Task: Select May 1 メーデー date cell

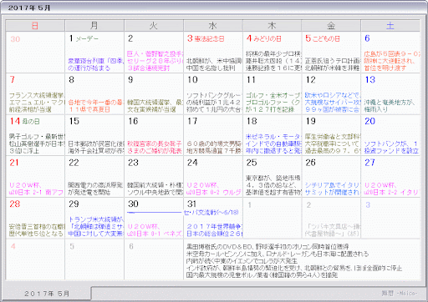Action: 94,53
